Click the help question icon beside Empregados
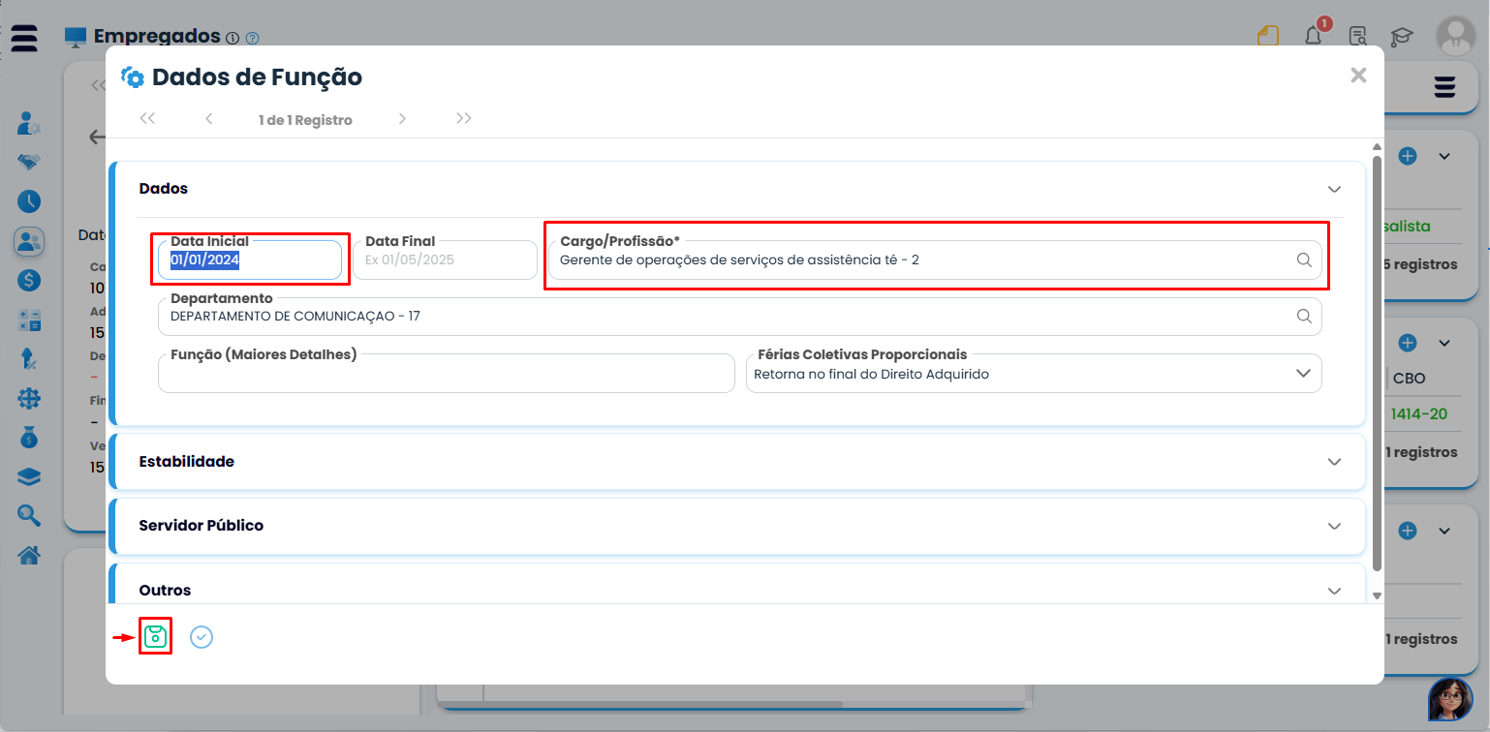The height and width of the screenshot is (732, 1490). (x=253, y=39)
